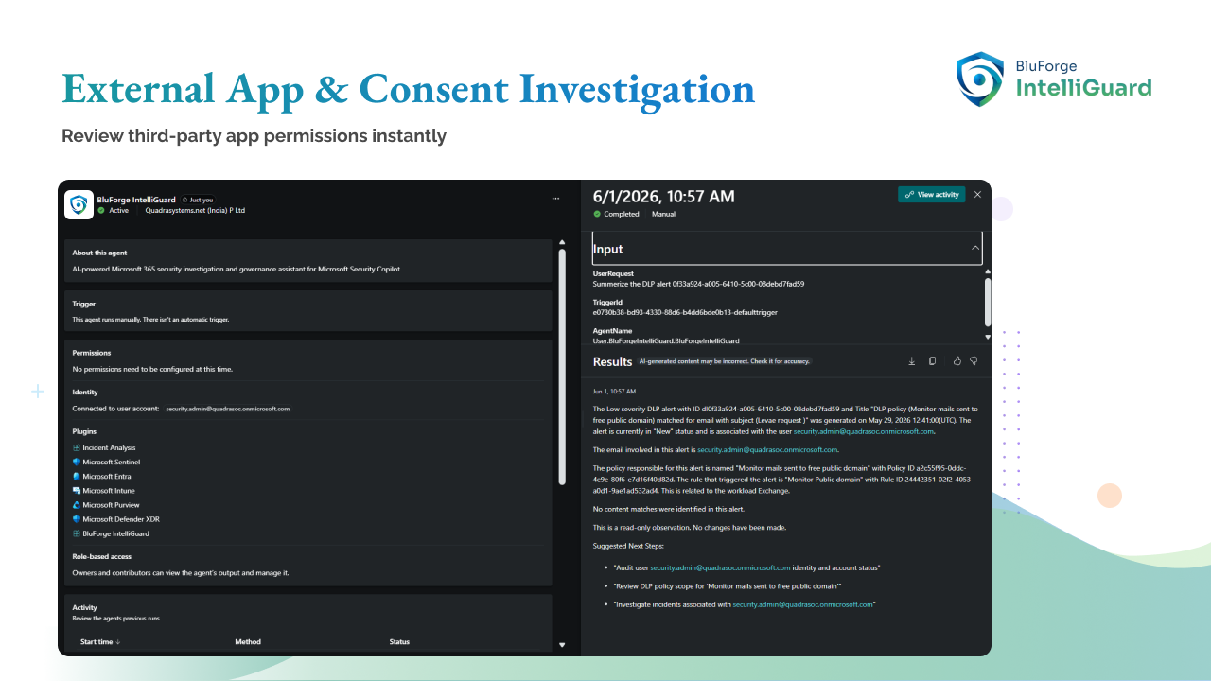Click the Method column header

point(247,642)
